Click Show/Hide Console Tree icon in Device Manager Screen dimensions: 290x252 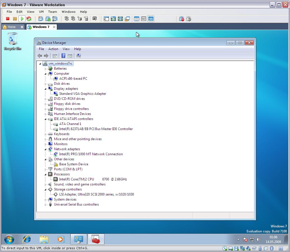[x=55, y=56]
